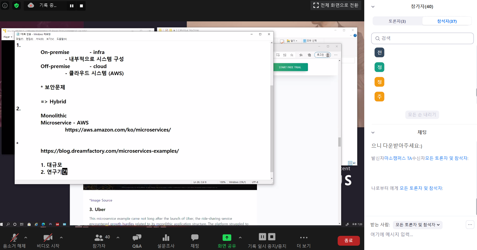
Task: Expand audio options arrow next to mute
Action: pyautogui.click(x=26, y=238)
